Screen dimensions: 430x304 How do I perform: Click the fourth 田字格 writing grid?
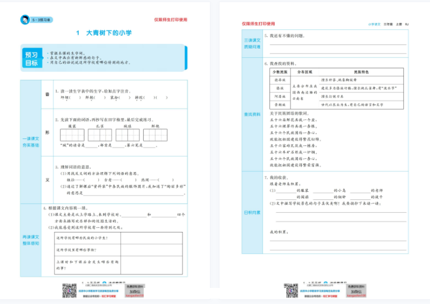tap(155, 135)
